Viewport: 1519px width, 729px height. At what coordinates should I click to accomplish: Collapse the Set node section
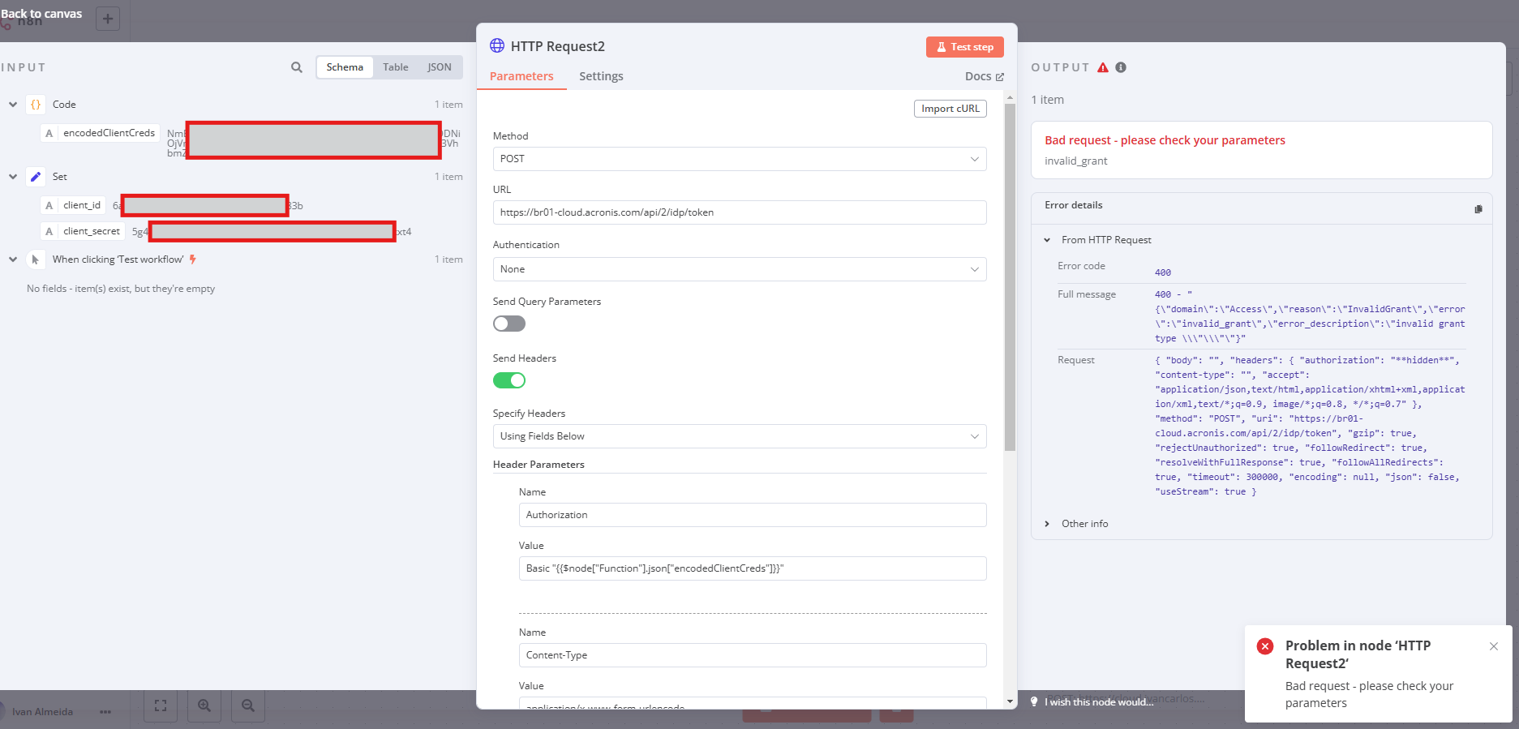tap(13, 177)
